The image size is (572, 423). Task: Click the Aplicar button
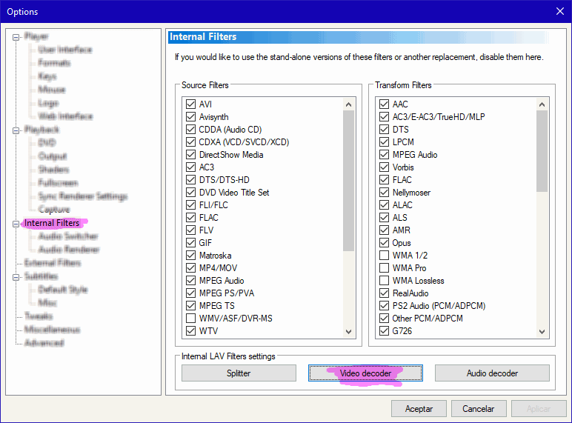(x=539, y=409)
